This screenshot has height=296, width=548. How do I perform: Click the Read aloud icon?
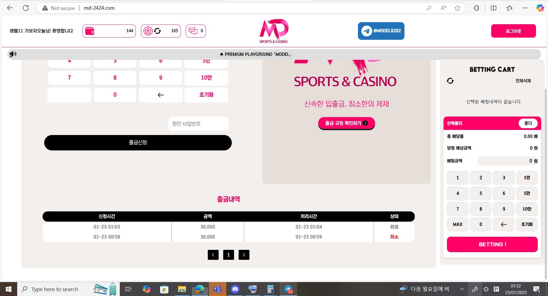[443, 8]
